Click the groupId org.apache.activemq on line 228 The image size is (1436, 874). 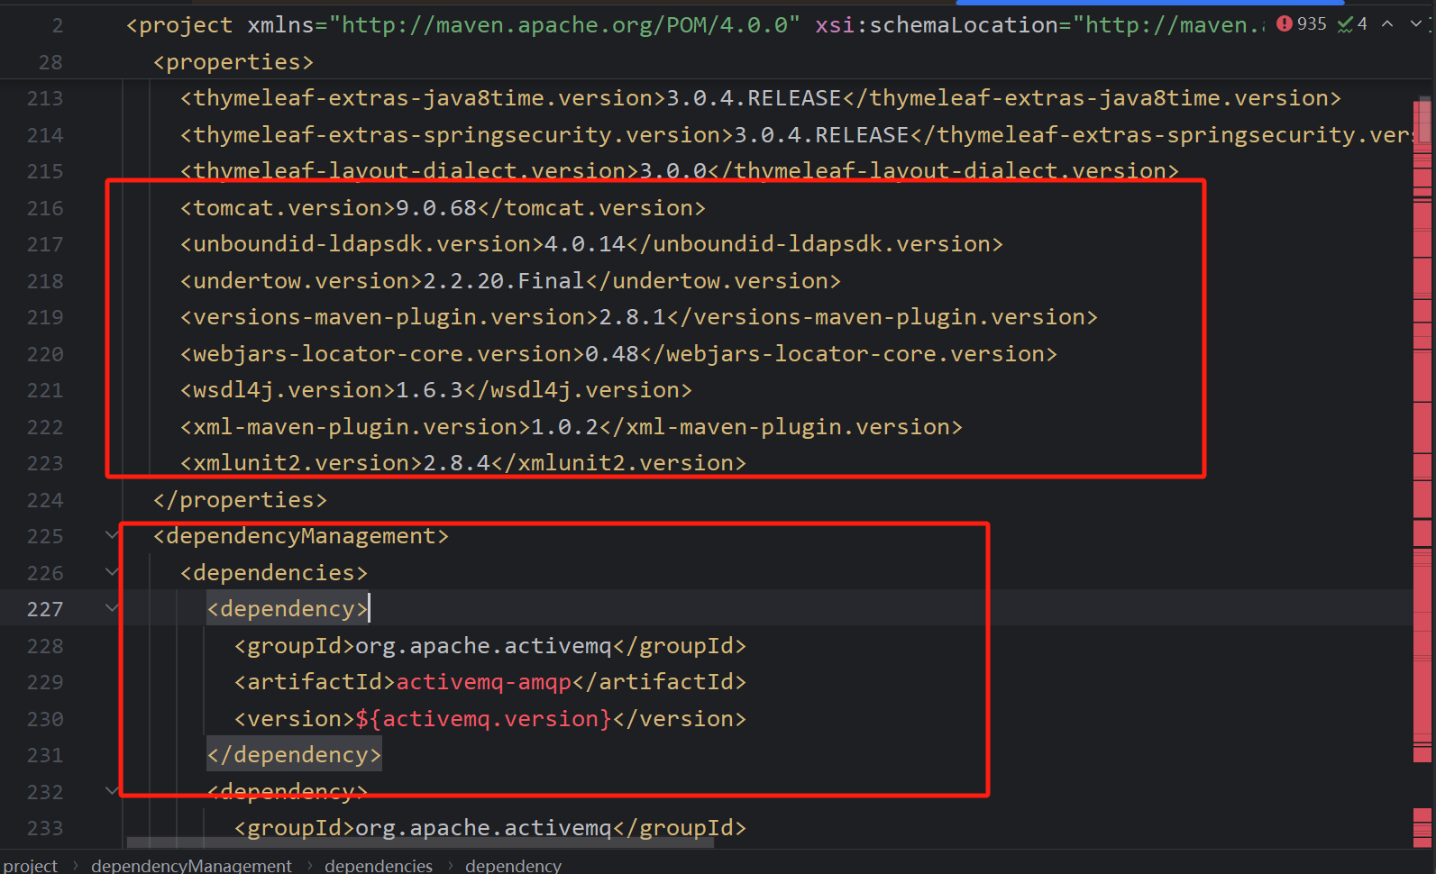[490, 646]
